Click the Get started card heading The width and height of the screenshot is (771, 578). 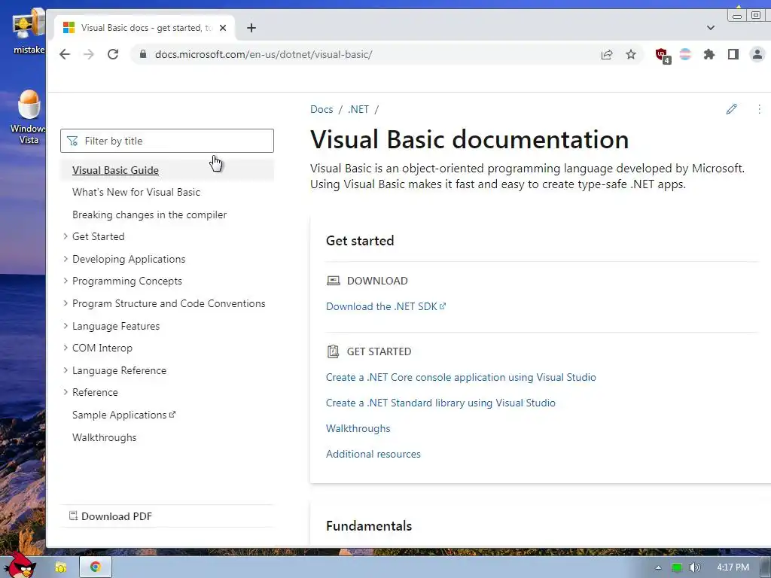(360, 241)
